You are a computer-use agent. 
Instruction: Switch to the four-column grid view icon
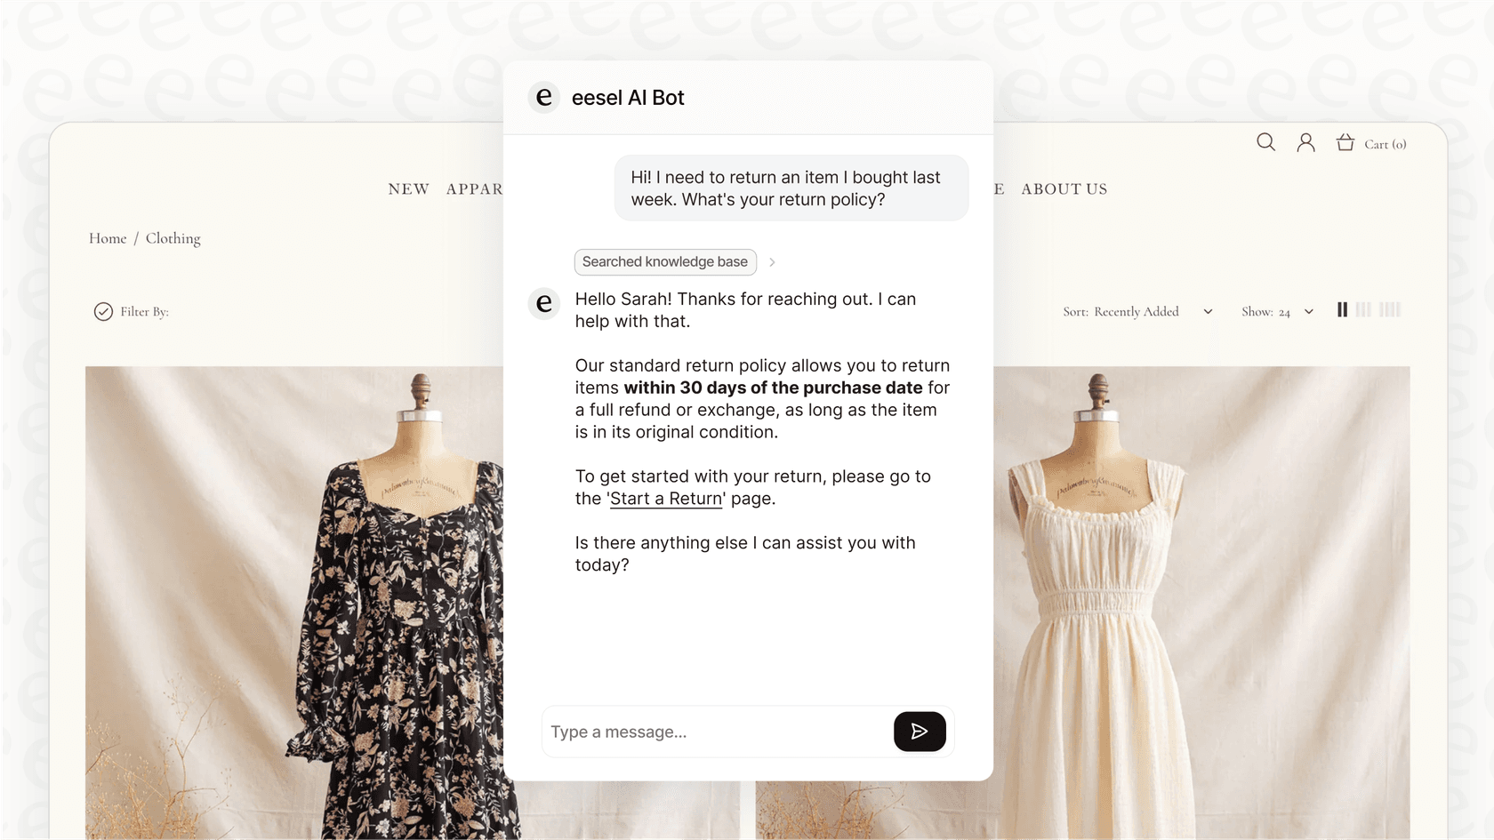coord(1391,309)
